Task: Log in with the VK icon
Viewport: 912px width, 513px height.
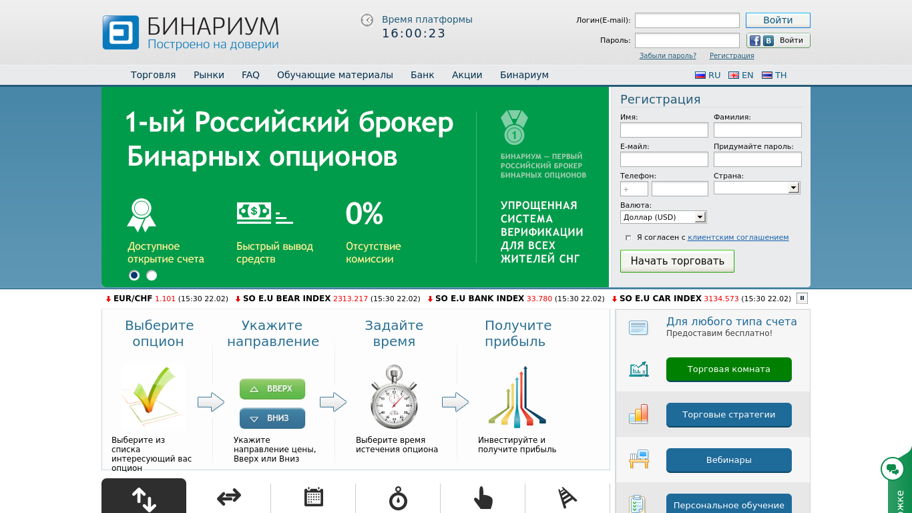Action: [768, 41]
